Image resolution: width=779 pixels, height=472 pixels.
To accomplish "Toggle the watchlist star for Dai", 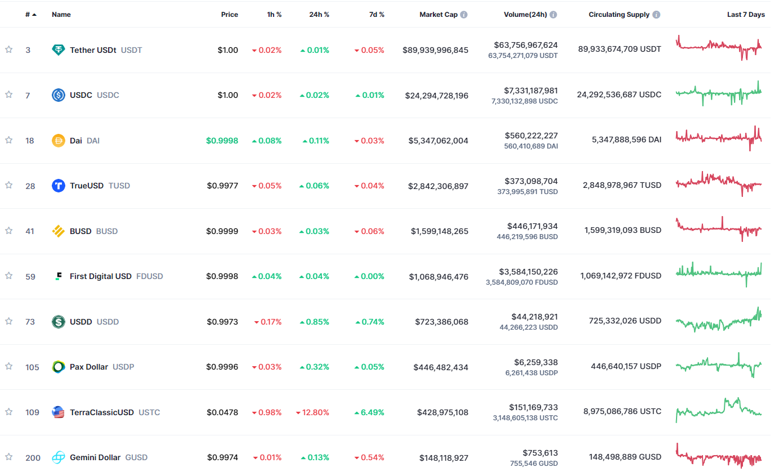I will click(x=8, y=140).
